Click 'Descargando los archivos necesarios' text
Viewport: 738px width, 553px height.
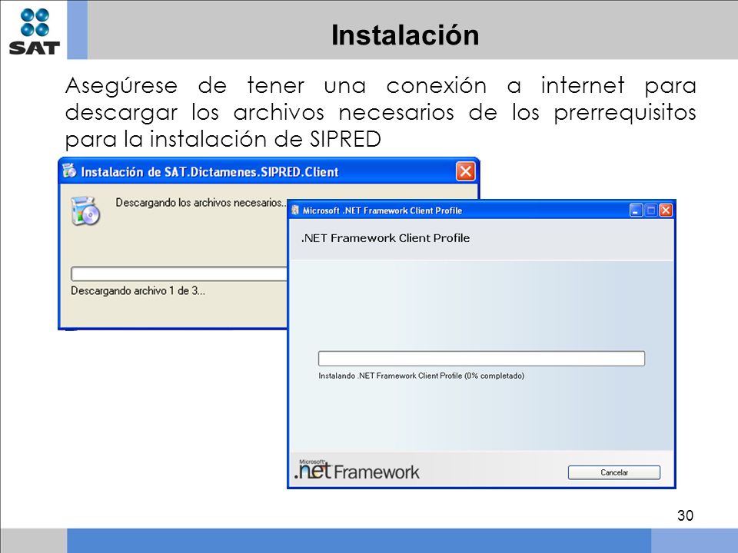[x=201, y=203]
